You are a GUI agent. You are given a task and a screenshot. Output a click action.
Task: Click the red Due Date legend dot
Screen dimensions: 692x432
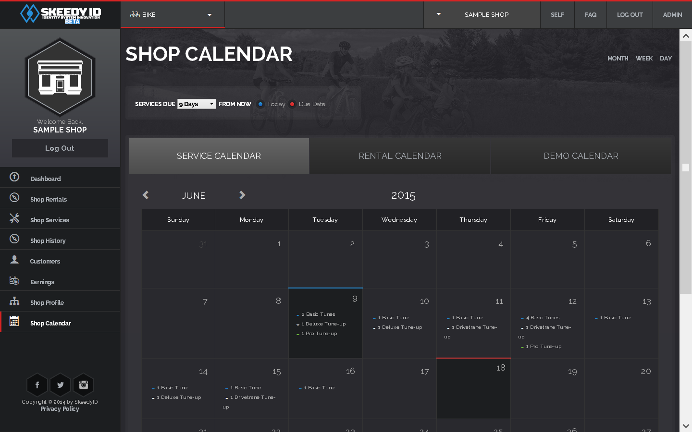[292, 104]
